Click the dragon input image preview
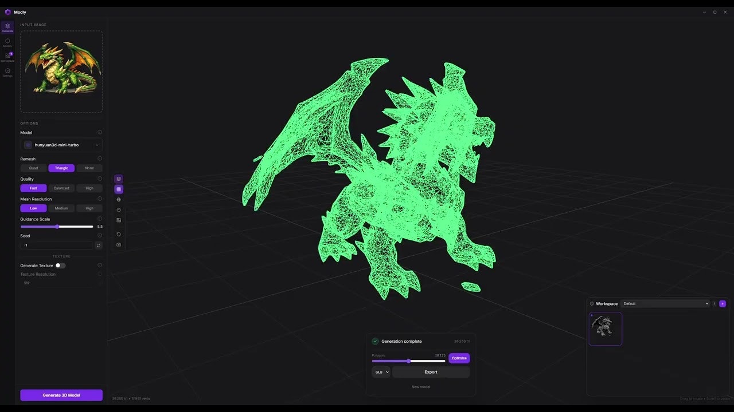The width and height of the screenshot is (734, 412). (x=61, y=72)
